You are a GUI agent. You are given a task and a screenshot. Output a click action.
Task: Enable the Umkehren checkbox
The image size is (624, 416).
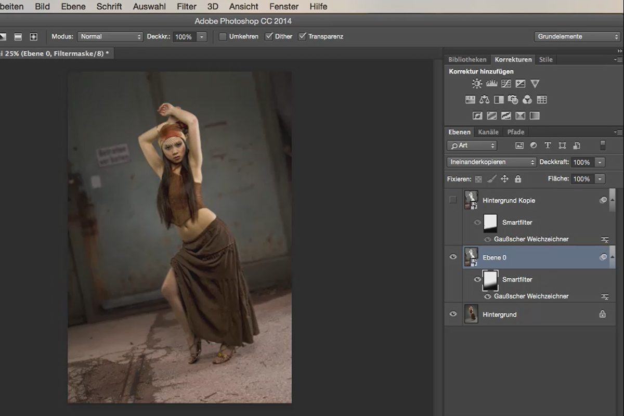(x=223, y=37)
